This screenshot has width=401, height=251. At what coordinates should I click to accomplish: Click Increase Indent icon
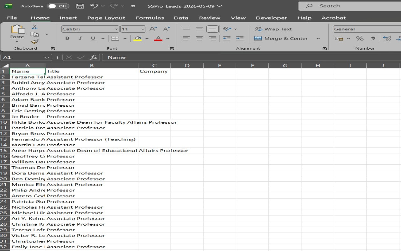240,38
